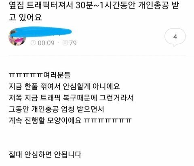Click the 30분~1시간동안 text in the title
Viewport: 194px width, 166px height.
[x=105, y=5]
